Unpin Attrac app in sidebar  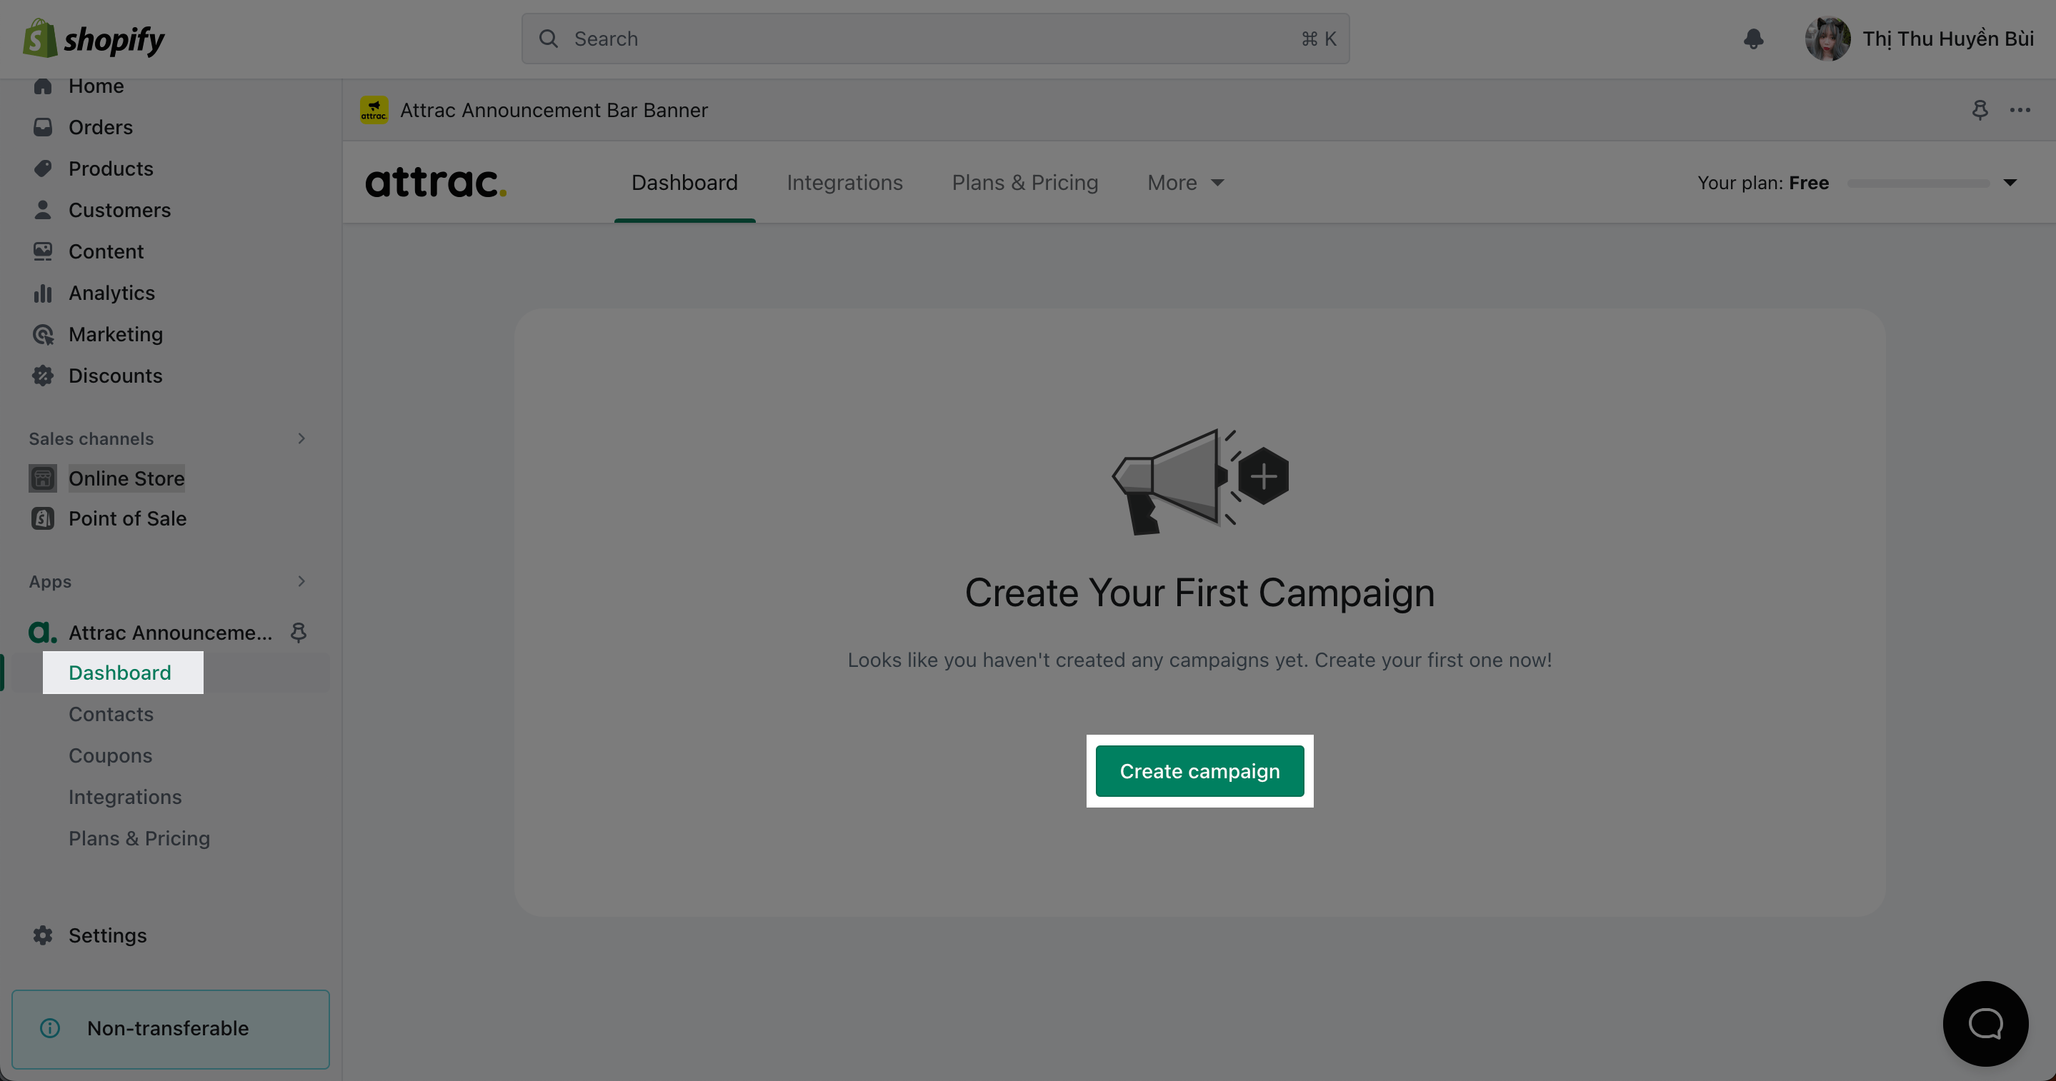(x=299, y=633)
